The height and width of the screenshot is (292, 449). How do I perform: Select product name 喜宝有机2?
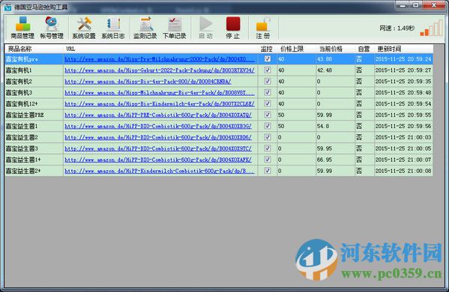point(19,82)
